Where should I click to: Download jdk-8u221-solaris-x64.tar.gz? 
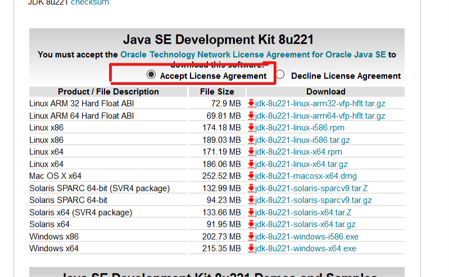coord(305,224)
